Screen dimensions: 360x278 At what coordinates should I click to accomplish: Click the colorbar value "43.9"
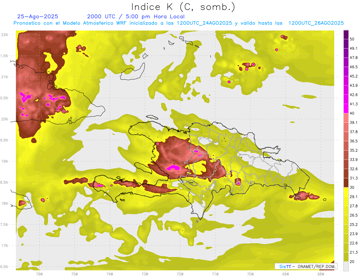click(354, 85)
